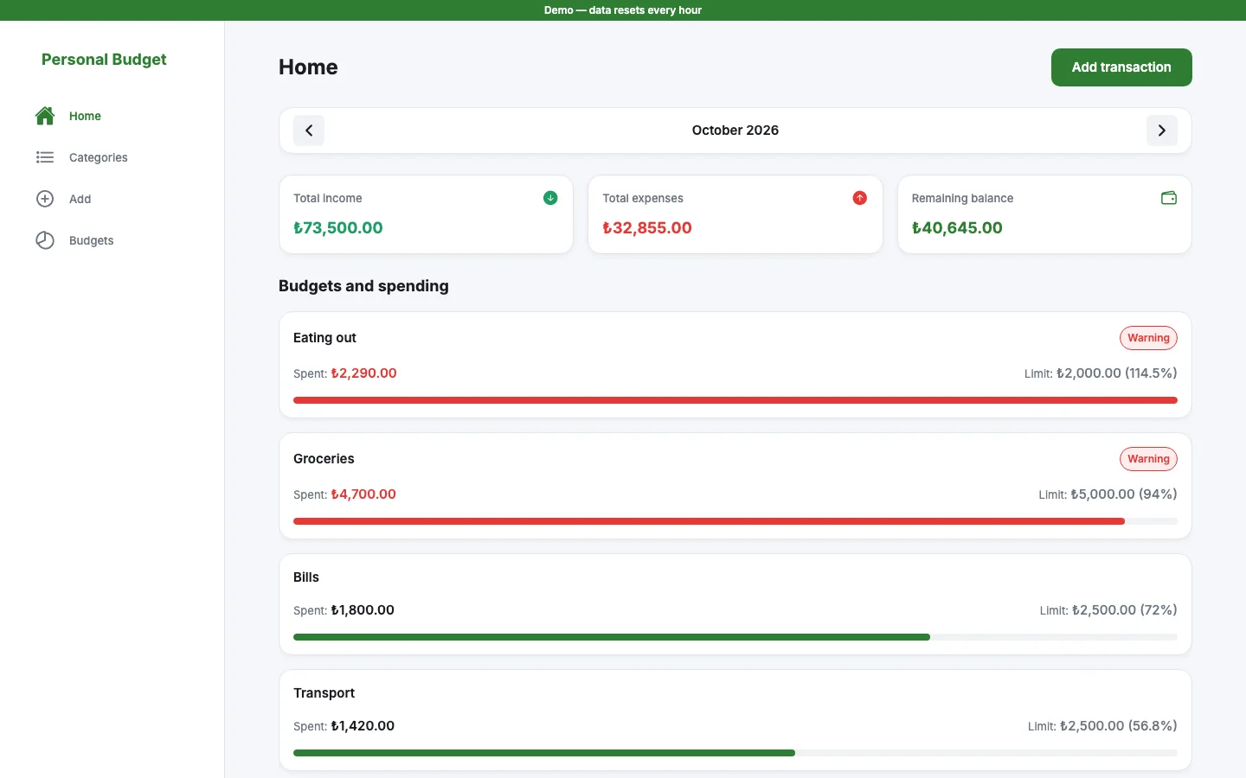The width and height of the screenshot is (1246, 778).
Task: Click the green income down-arrow icon
Action: coord(550,198)
